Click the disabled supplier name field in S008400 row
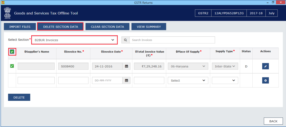The width and height of the screenshot is (286, 127). (36, 66)
